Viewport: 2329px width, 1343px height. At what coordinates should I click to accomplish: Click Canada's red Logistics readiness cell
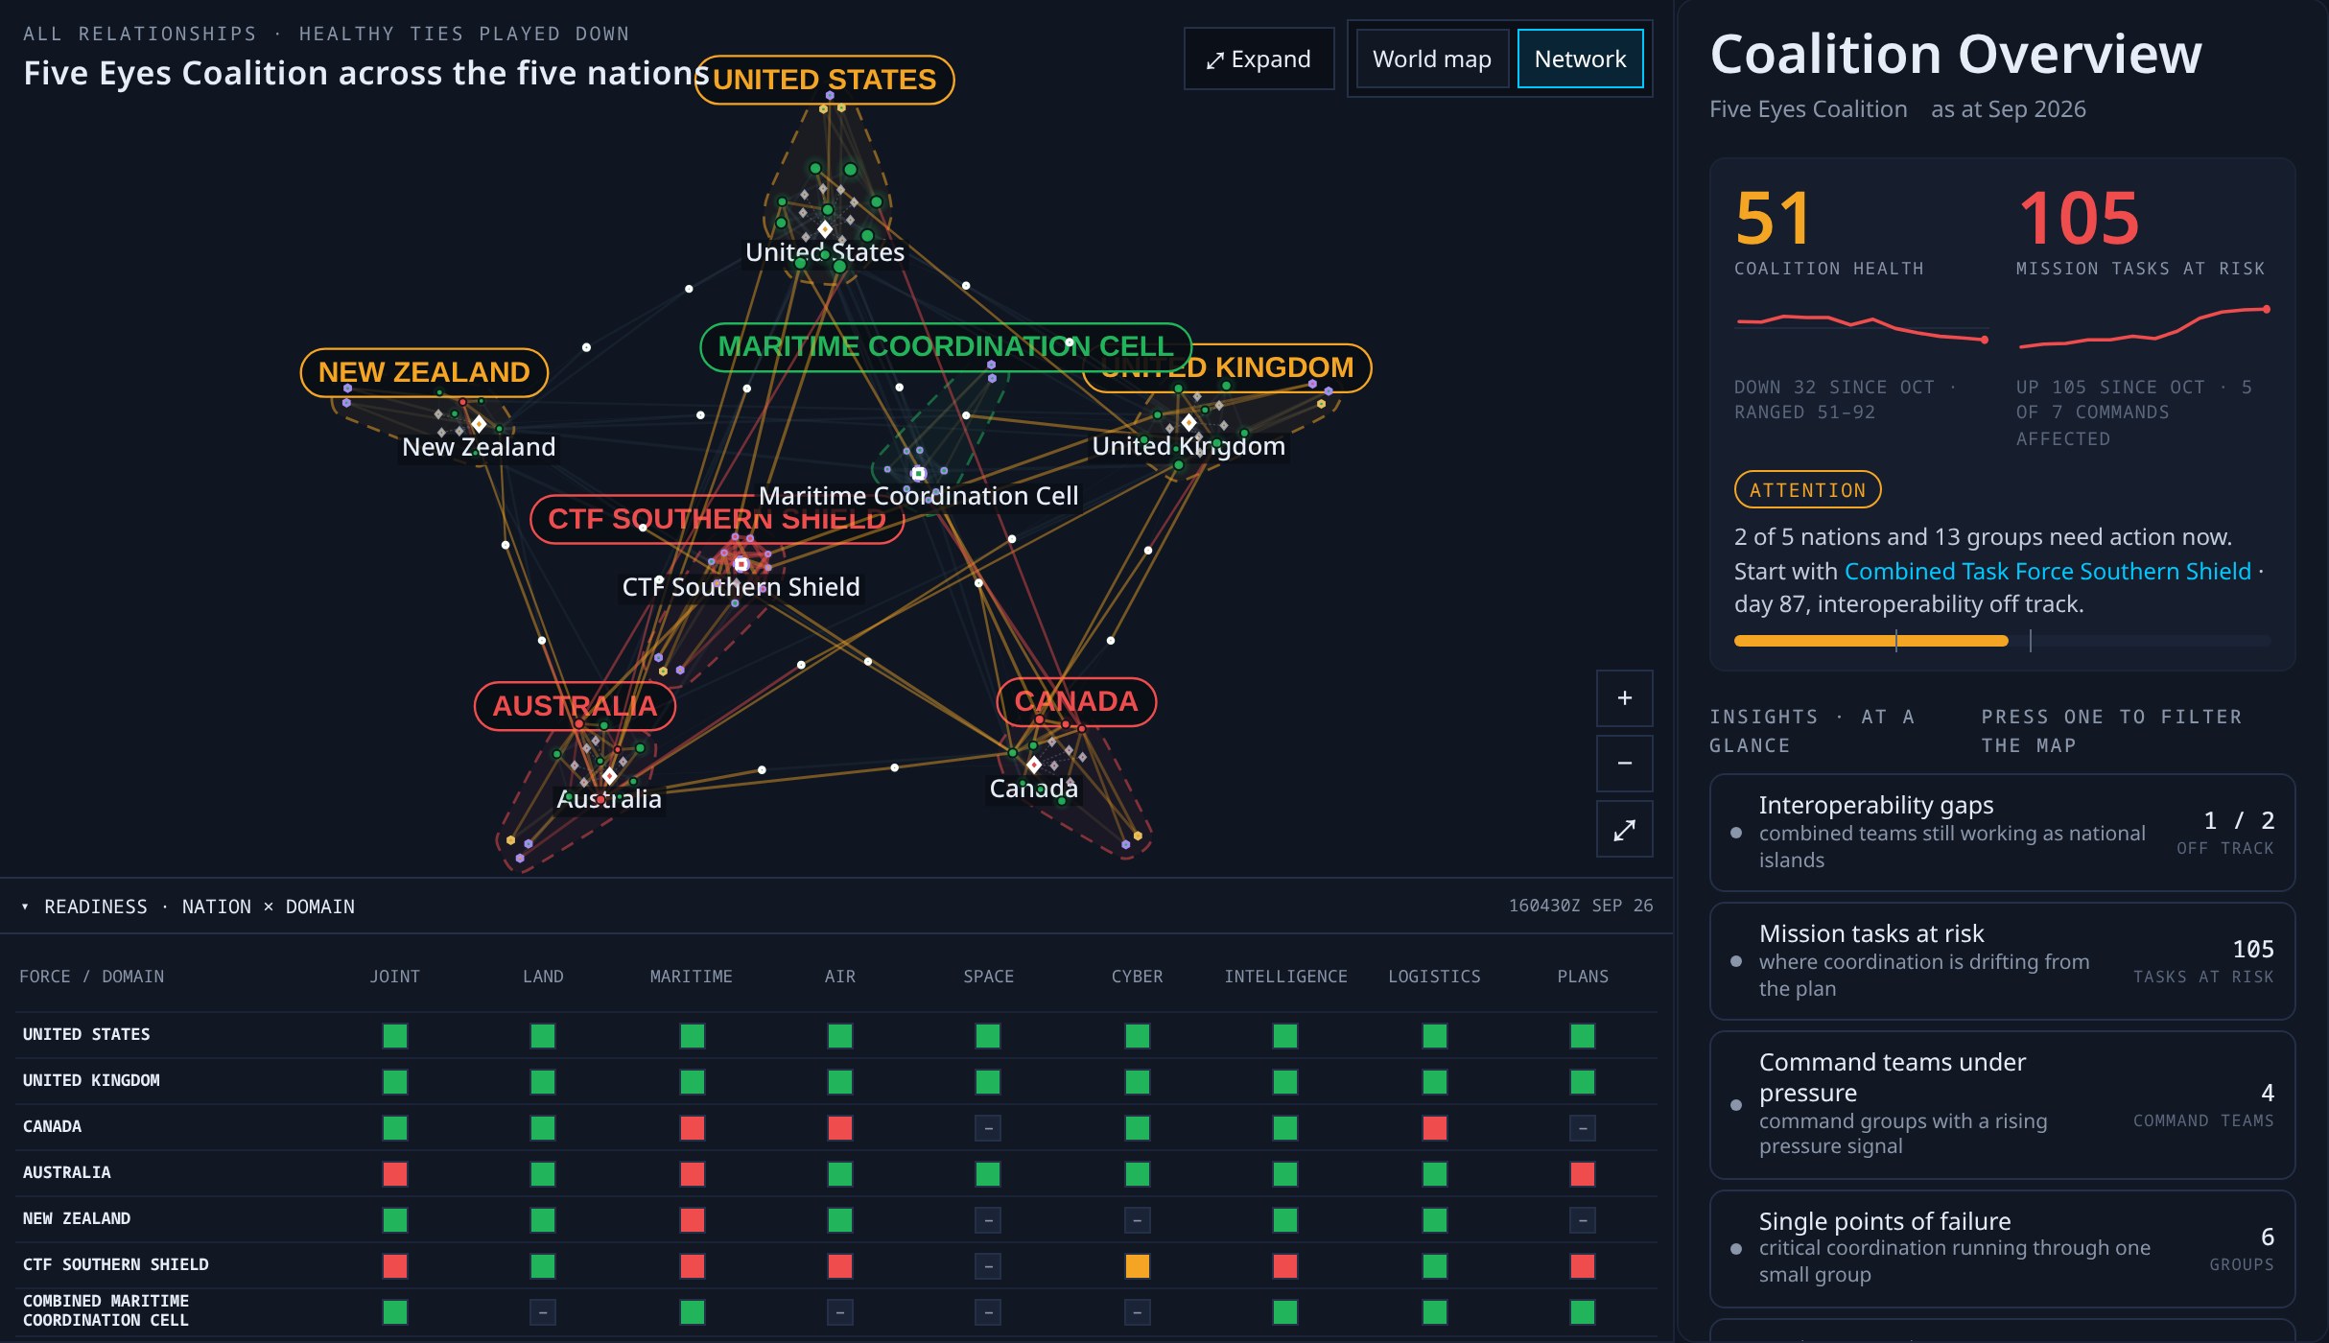pos(1434,1128)
